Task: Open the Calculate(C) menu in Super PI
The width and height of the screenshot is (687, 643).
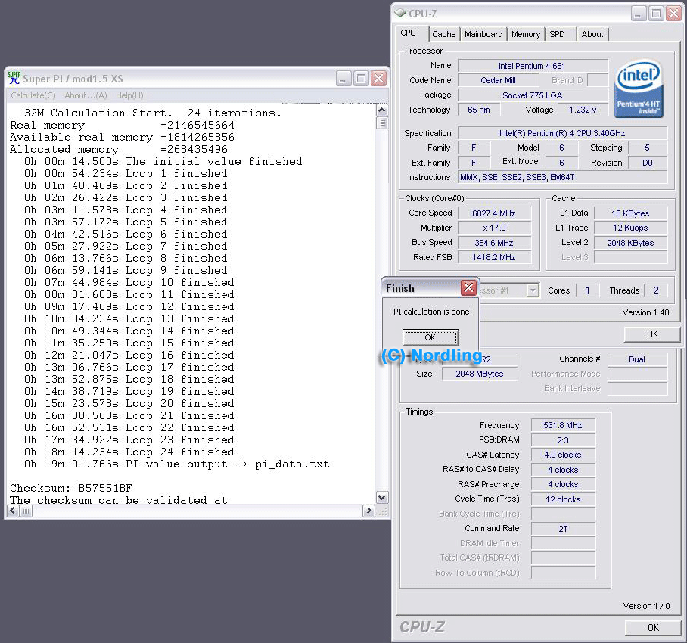Action: pyautogui.click(x=33, y=95)
